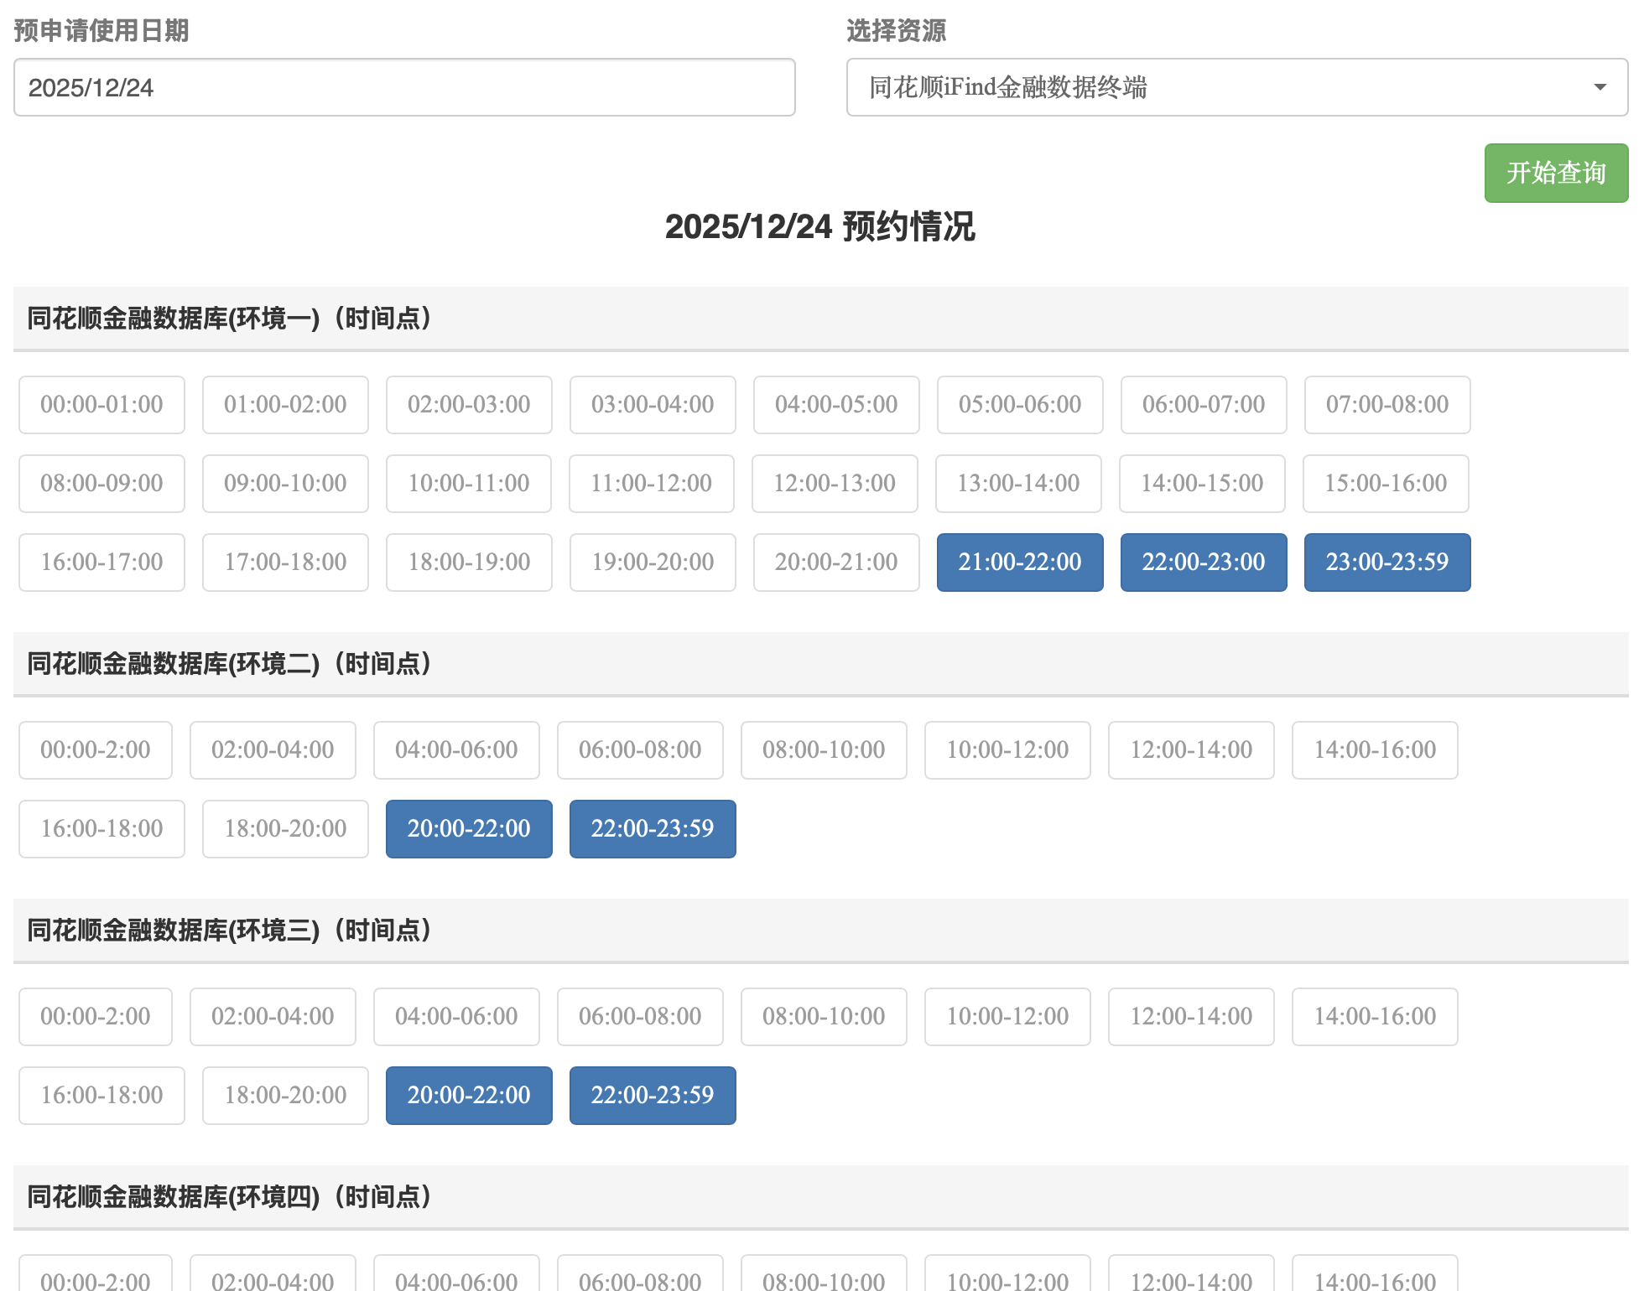Click 14:00-16:00 slot under 环境四
1644x1291 pixels.
(1374, 1278)
